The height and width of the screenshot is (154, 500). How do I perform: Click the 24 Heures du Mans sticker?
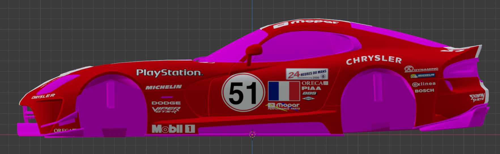point(307,74)
